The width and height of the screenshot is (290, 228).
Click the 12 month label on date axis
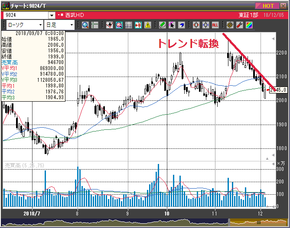(260, 214)
